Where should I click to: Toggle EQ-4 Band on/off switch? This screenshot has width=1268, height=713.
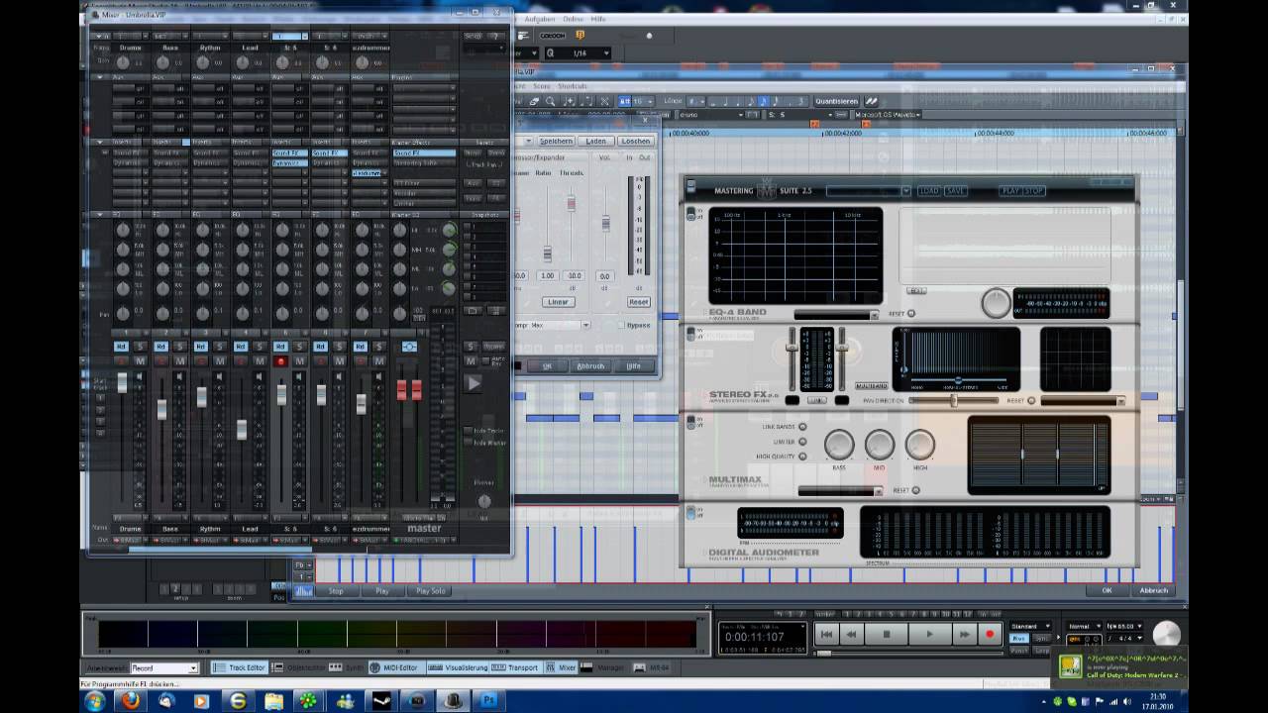691,214
